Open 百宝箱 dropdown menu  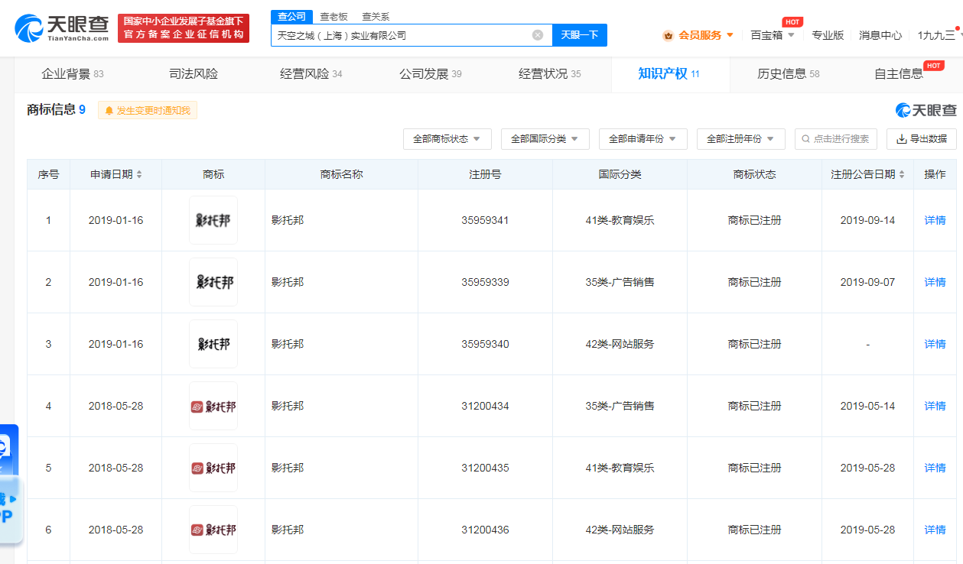click(x=773, y=35)
